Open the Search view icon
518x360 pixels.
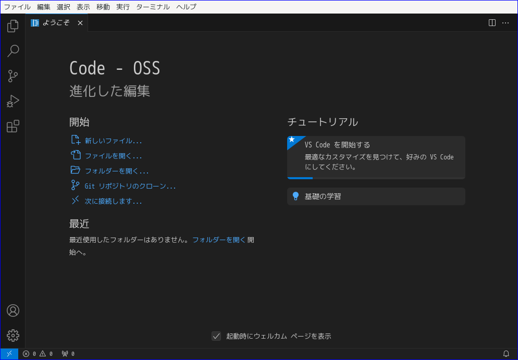pyautogui.click(x=13, y=51)
